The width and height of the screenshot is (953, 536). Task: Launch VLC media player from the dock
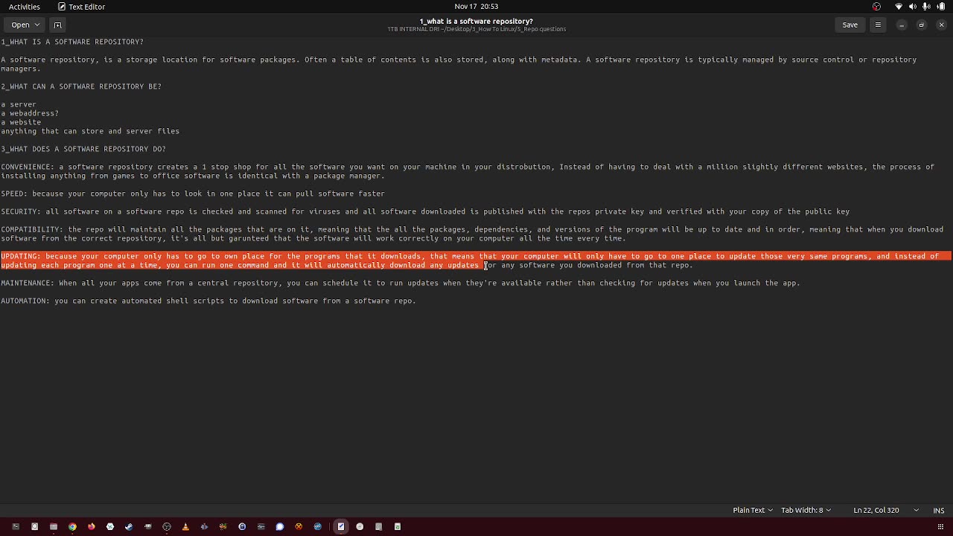tap(185, 526)
